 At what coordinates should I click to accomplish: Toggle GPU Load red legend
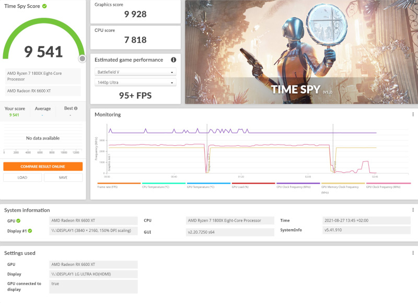253,185
